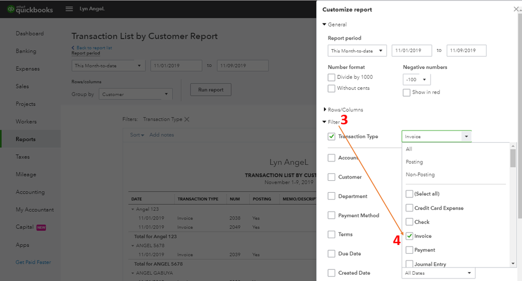Image resolution: width=522 pixels, height=281 pixels.
Task: Check Credit Card Expense option
Action: 410,208
